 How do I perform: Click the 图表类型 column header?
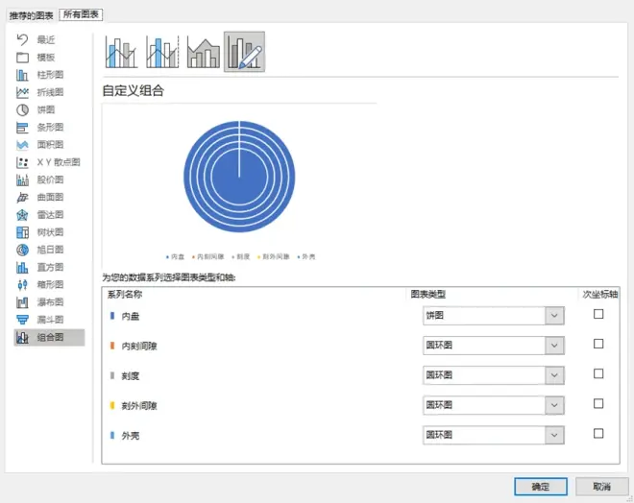[427, 294]
